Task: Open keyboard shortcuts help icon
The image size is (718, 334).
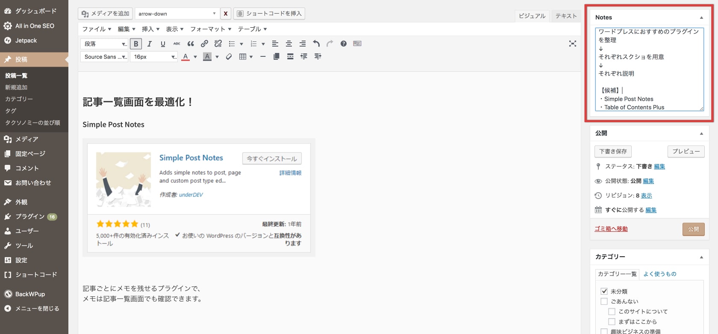Action: coord(343,44)
